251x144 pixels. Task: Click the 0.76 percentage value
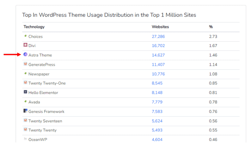pos(213,111)
